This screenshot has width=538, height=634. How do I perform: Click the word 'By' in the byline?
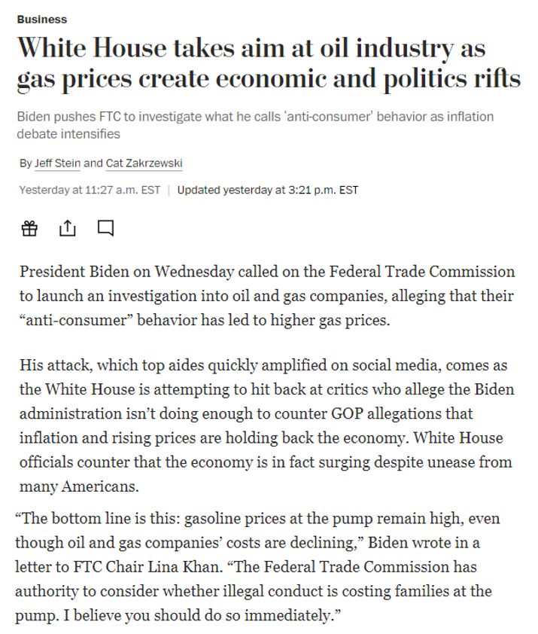pos(26,163)
